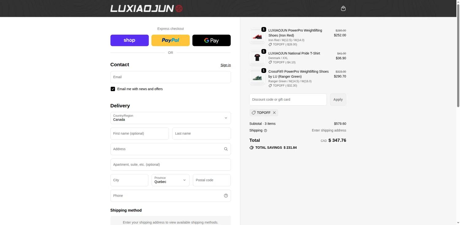Click the page vertical scrollbar thumb
Image resolution: width=460 pixels, height=225 pixels.
tap(458, 55)
